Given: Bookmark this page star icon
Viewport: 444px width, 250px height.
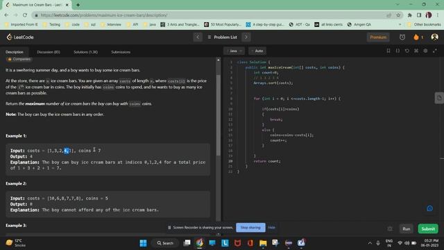Looking at the screenshot, I should click(x=398, y=15).
